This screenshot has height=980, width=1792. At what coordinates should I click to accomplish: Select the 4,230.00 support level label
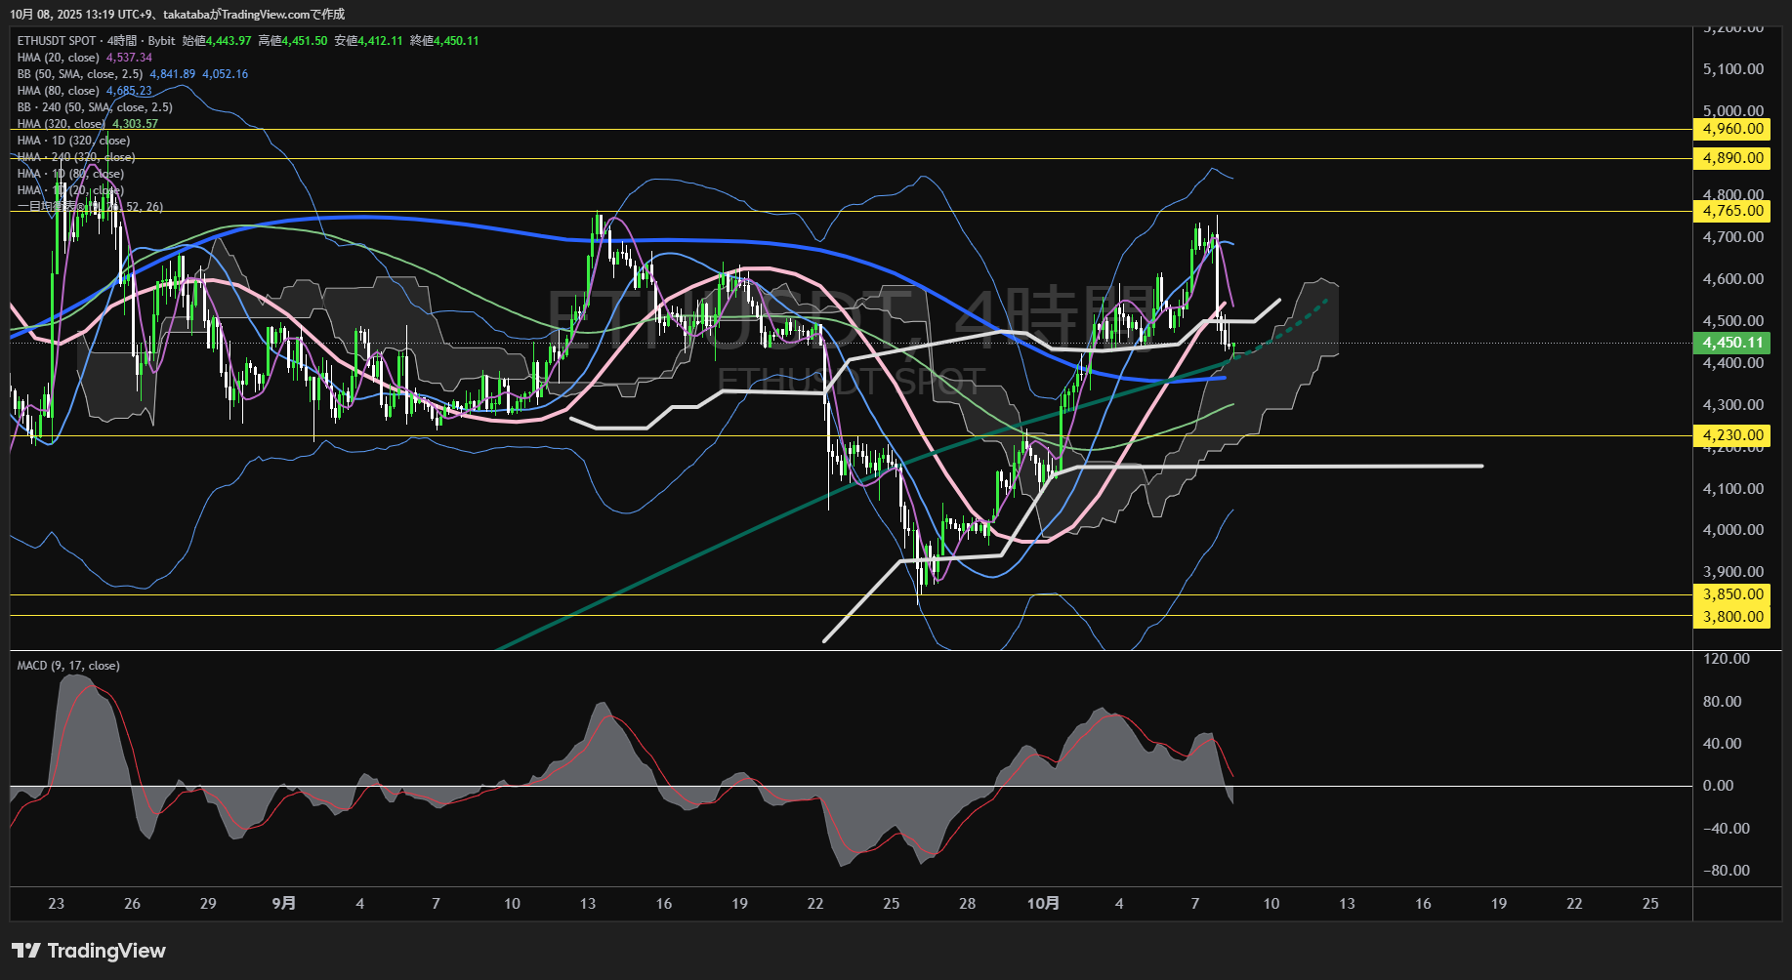pos(1733,435)
